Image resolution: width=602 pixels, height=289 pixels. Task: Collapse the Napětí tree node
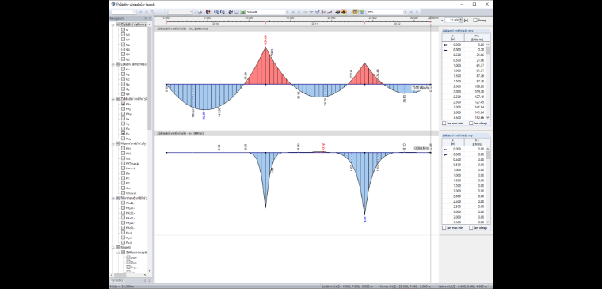[112, 248]
